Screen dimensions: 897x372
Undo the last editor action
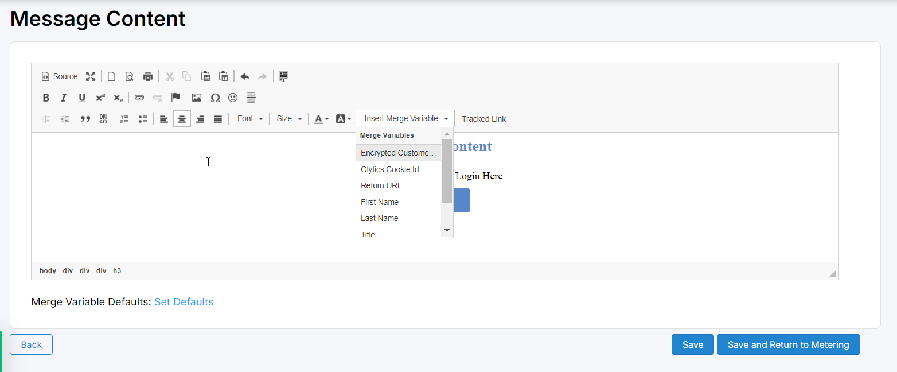click(x=245, y=76)
